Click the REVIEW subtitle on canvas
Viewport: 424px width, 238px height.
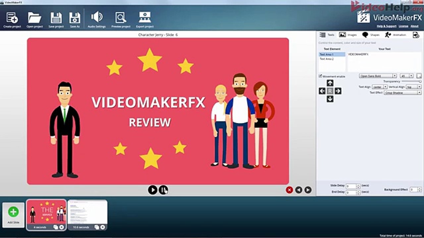(x=150, y=122)
